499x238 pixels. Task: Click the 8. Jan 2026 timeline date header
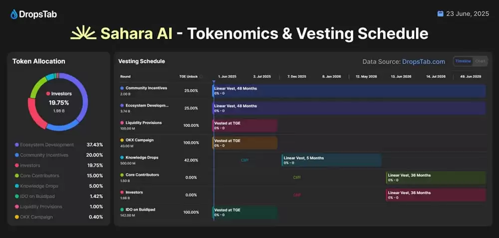pos(331,77)
